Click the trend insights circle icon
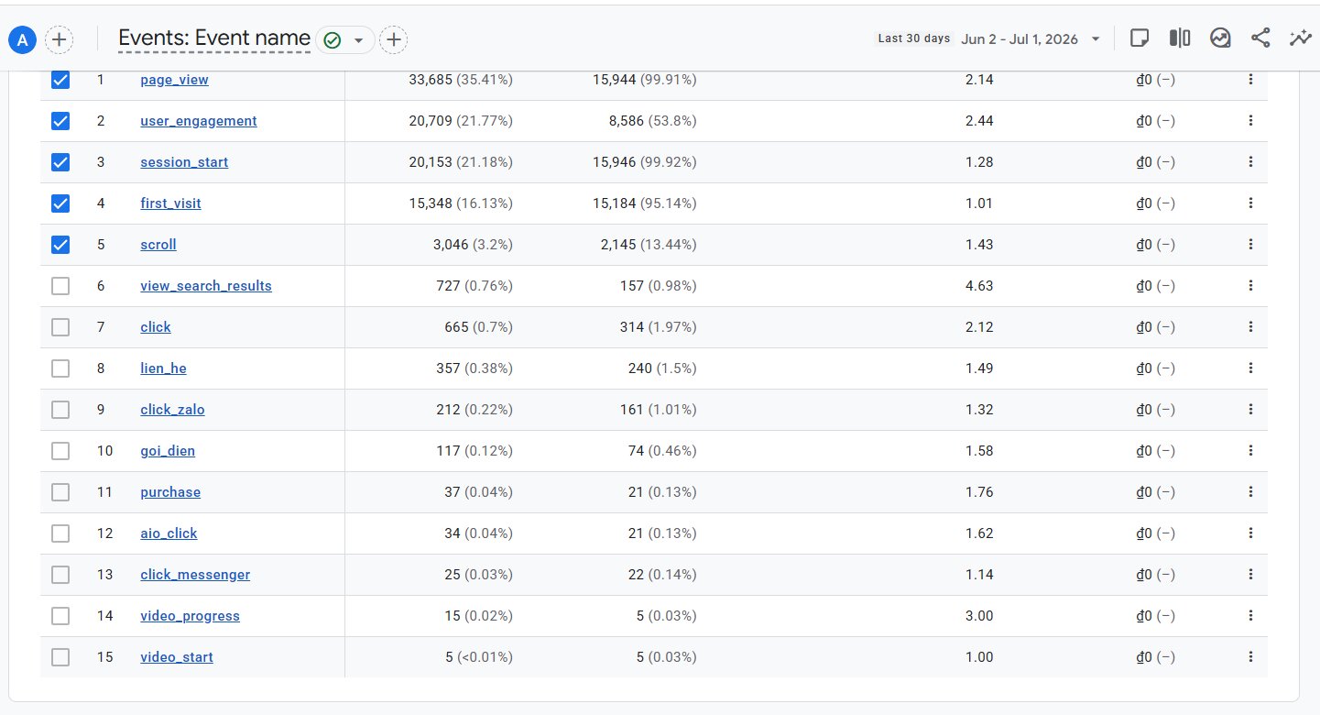 click(1220, 38)
